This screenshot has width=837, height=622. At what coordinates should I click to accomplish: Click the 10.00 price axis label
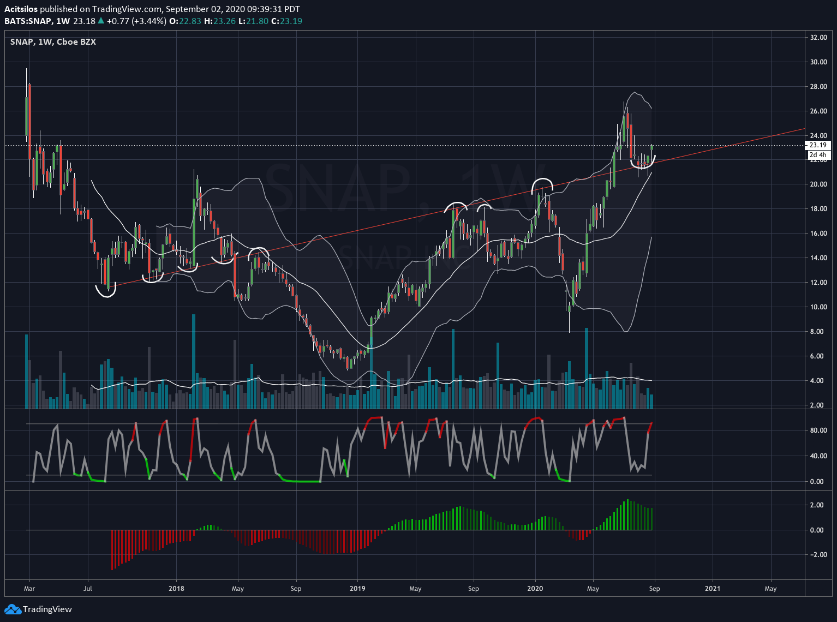818,307
